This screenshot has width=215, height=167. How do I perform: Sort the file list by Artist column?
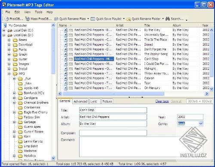click(x=129, y=25)
